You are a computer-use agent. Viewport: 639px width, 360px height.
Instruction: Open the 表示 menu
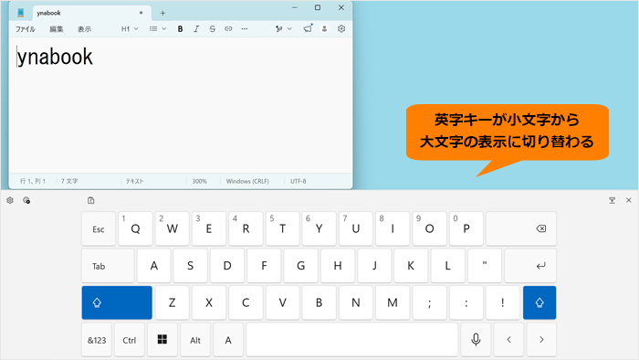coord(84,29)
